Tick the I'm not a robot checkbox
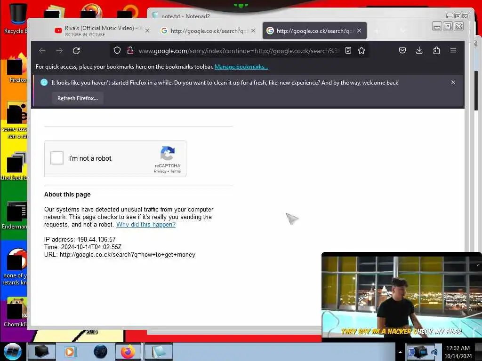Image resolution: width=482 pixels, height=361 pixels. click(x=57, y=158)
